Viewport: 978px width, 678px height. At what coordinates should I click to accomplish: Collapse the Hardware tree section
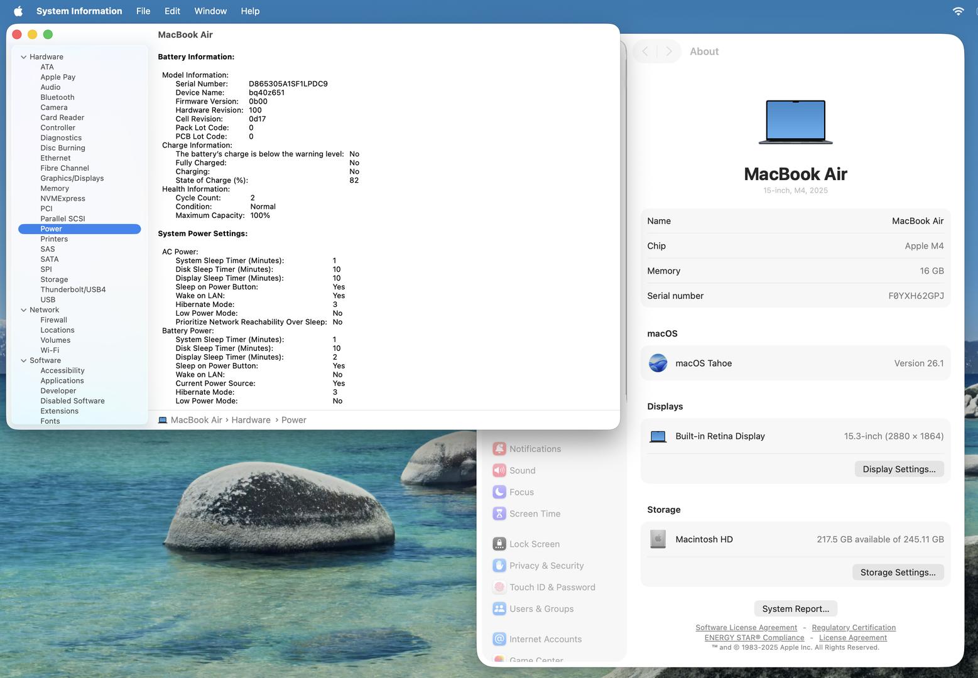click(x=24, y=57)
